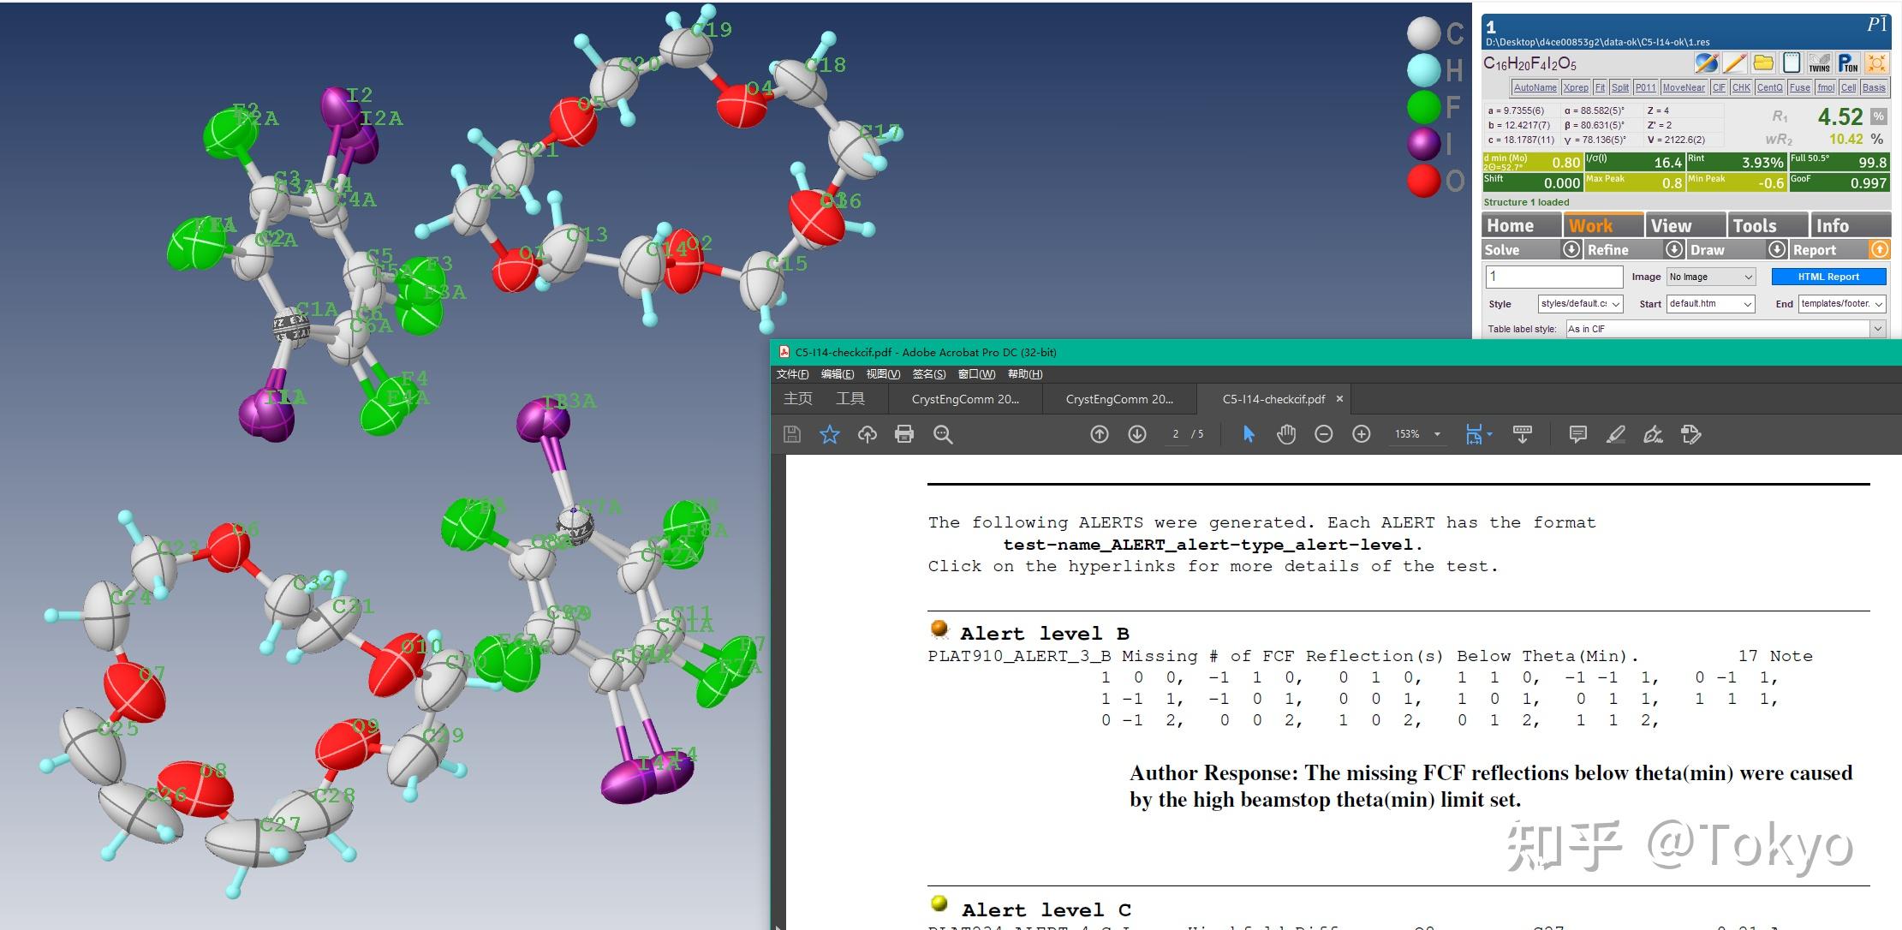Click the AutoName link
The image size is (1902, 930).
[x=1535, y=87]
